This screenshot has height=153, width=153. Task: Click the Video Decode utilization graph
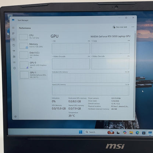110,64
